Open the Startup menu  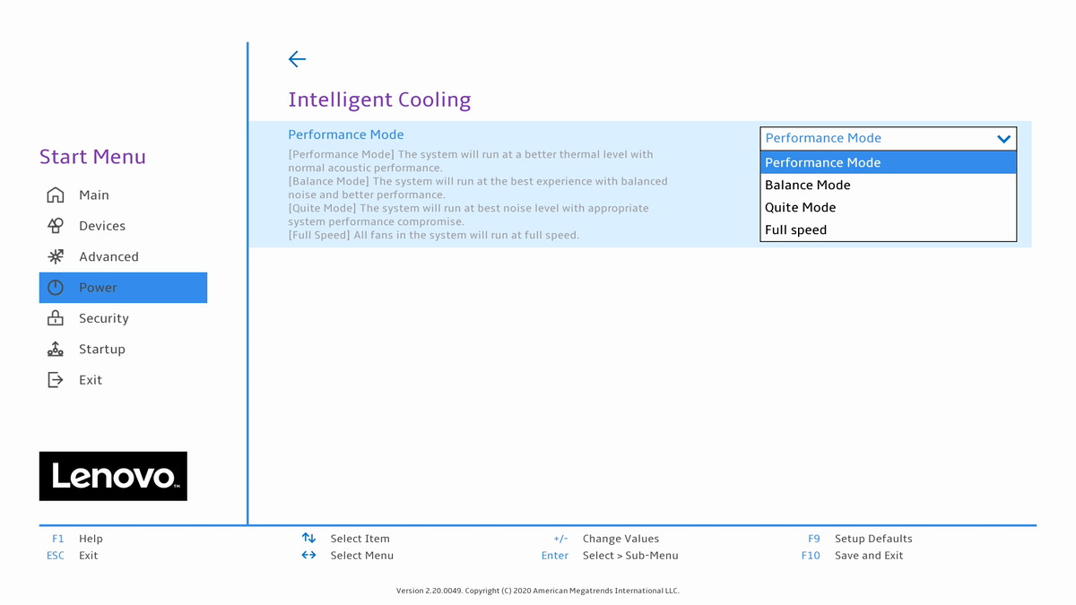tap(123, 349)
